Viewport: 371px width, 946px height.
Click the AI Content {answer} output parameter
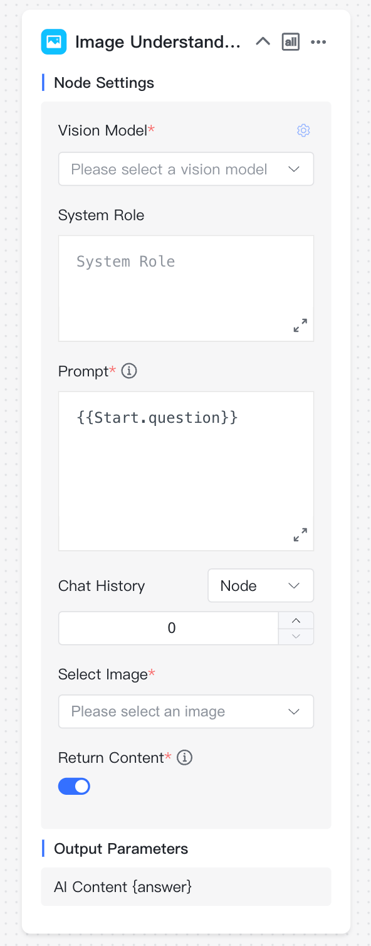tap(186, 886)
